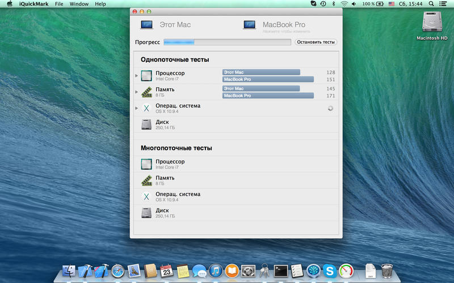Click the OS X icon in single-thread tests
454x283 pixels.
146,108
